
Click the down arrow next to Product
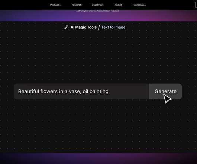60,5
